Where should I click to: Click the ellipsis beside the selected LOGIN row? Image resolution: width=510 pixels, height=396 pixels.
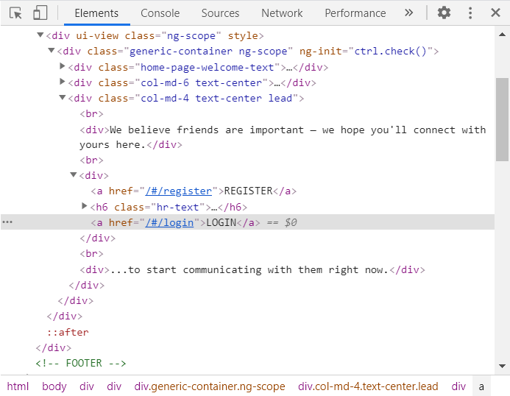7,222
